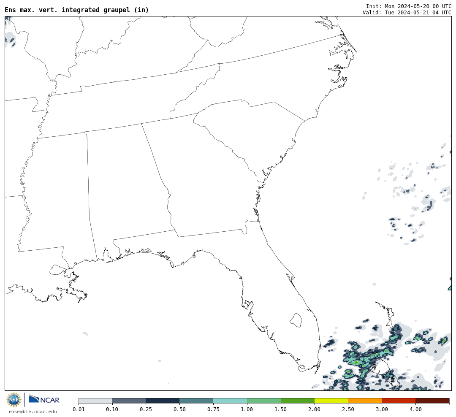The height and width of the screenshot is (417, 456).
Task: Click the 0.50 colorbar label
Action: click(x=180, y=409)
